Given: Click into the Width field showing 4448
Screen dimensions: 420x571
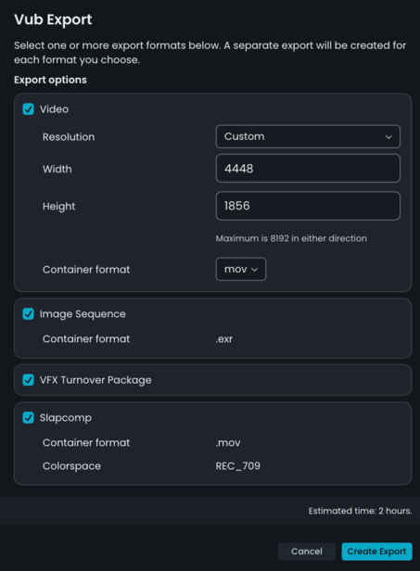Looking at the screenshot, I should 308,169.
